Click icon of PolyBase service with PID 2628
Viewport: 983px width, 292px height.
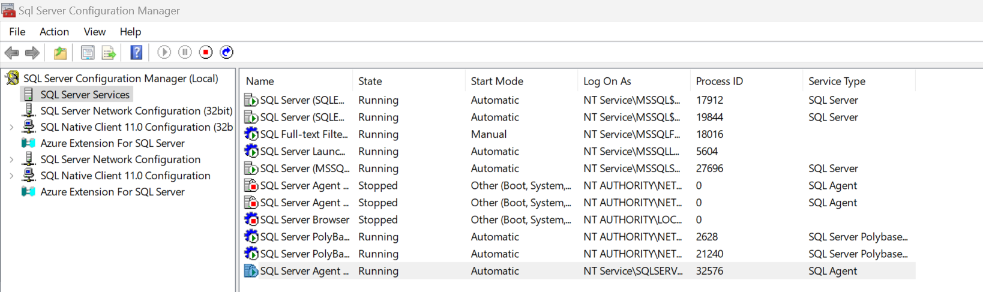251,237
